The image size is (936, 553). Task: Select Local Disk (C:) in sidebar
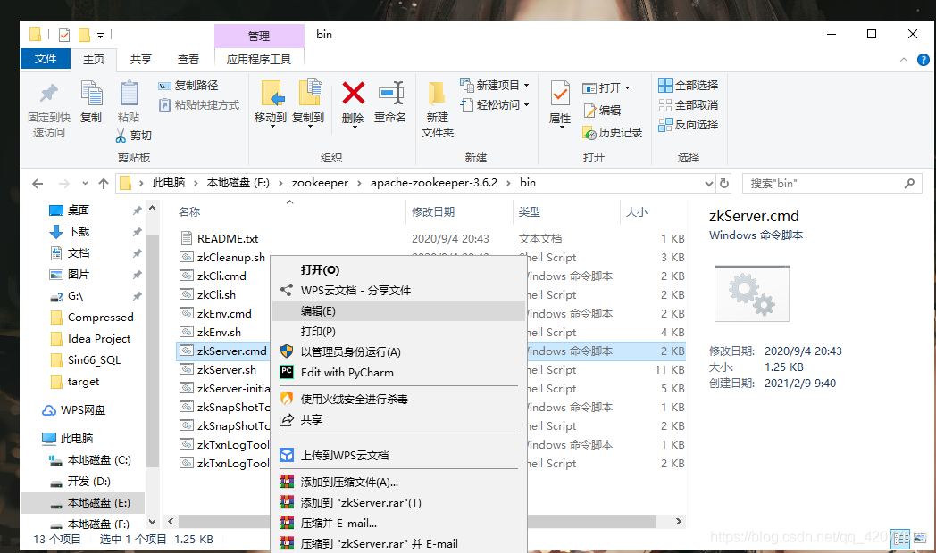(99, 460)
